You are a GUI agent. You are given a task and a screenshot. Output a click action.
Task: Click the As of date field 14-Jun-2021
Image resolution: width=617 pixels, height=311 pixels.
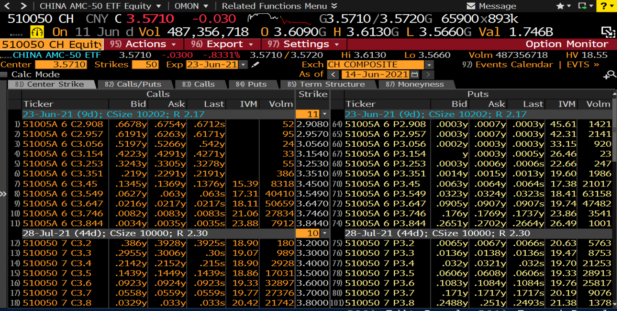click(376, 74)
